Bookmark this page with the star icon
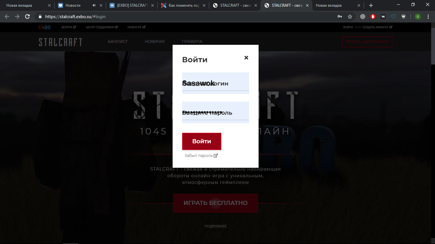The width and height of the screenshot is (435, 244). (350, 17)
